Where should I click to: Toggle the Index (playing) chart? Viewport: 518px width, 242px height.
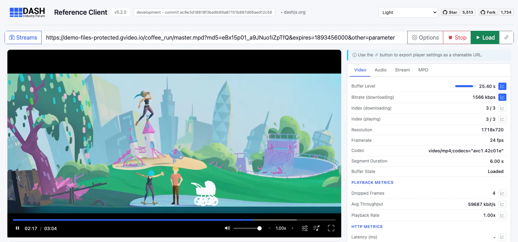[x=502, y=119]
